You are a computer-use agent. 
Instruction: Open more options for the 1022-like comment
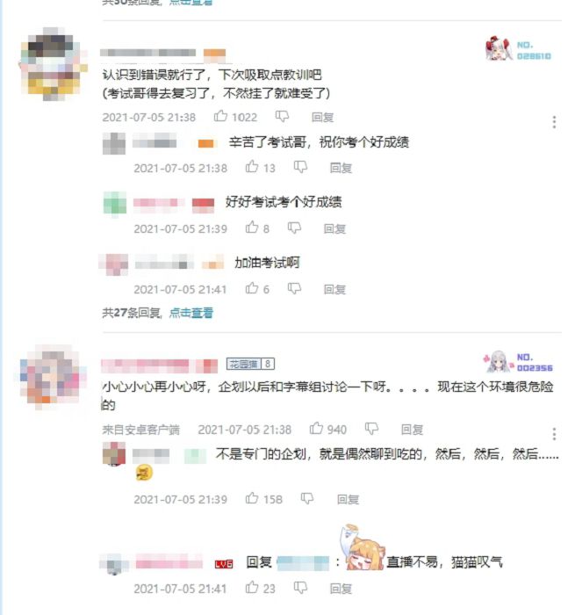554,122
